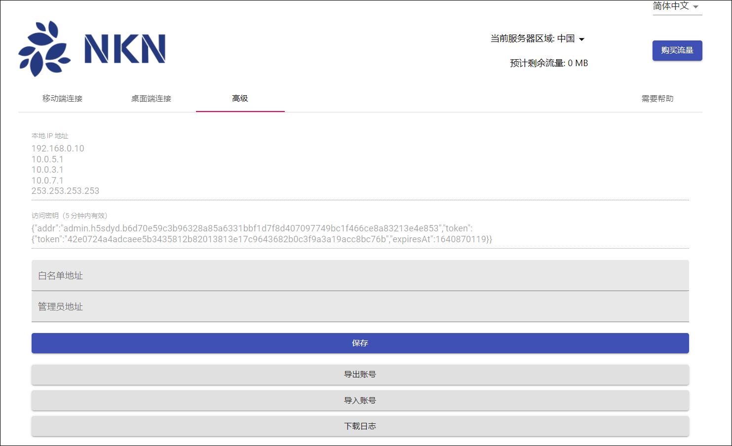Screen dimensions: 732x446
Task: Select the access token text
Action: tap(262, 233)
